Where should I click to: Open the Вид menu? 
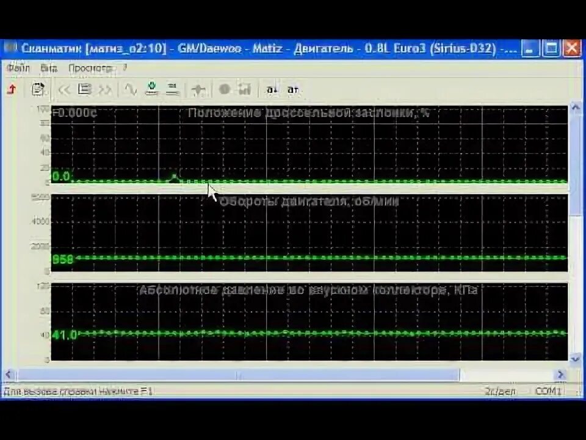coord(49,68)
